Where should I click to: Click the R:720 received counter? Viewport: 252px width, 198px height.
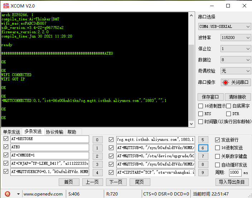point(112,194)
